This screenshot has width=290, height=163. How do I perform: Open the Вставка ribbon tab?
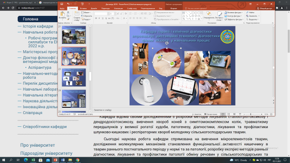point(83,8)
